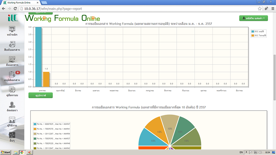This screenshot has height=155, width=276.
Task: Open สืบค้นเอกสาร document search in the sidebar
Action: 12,46
